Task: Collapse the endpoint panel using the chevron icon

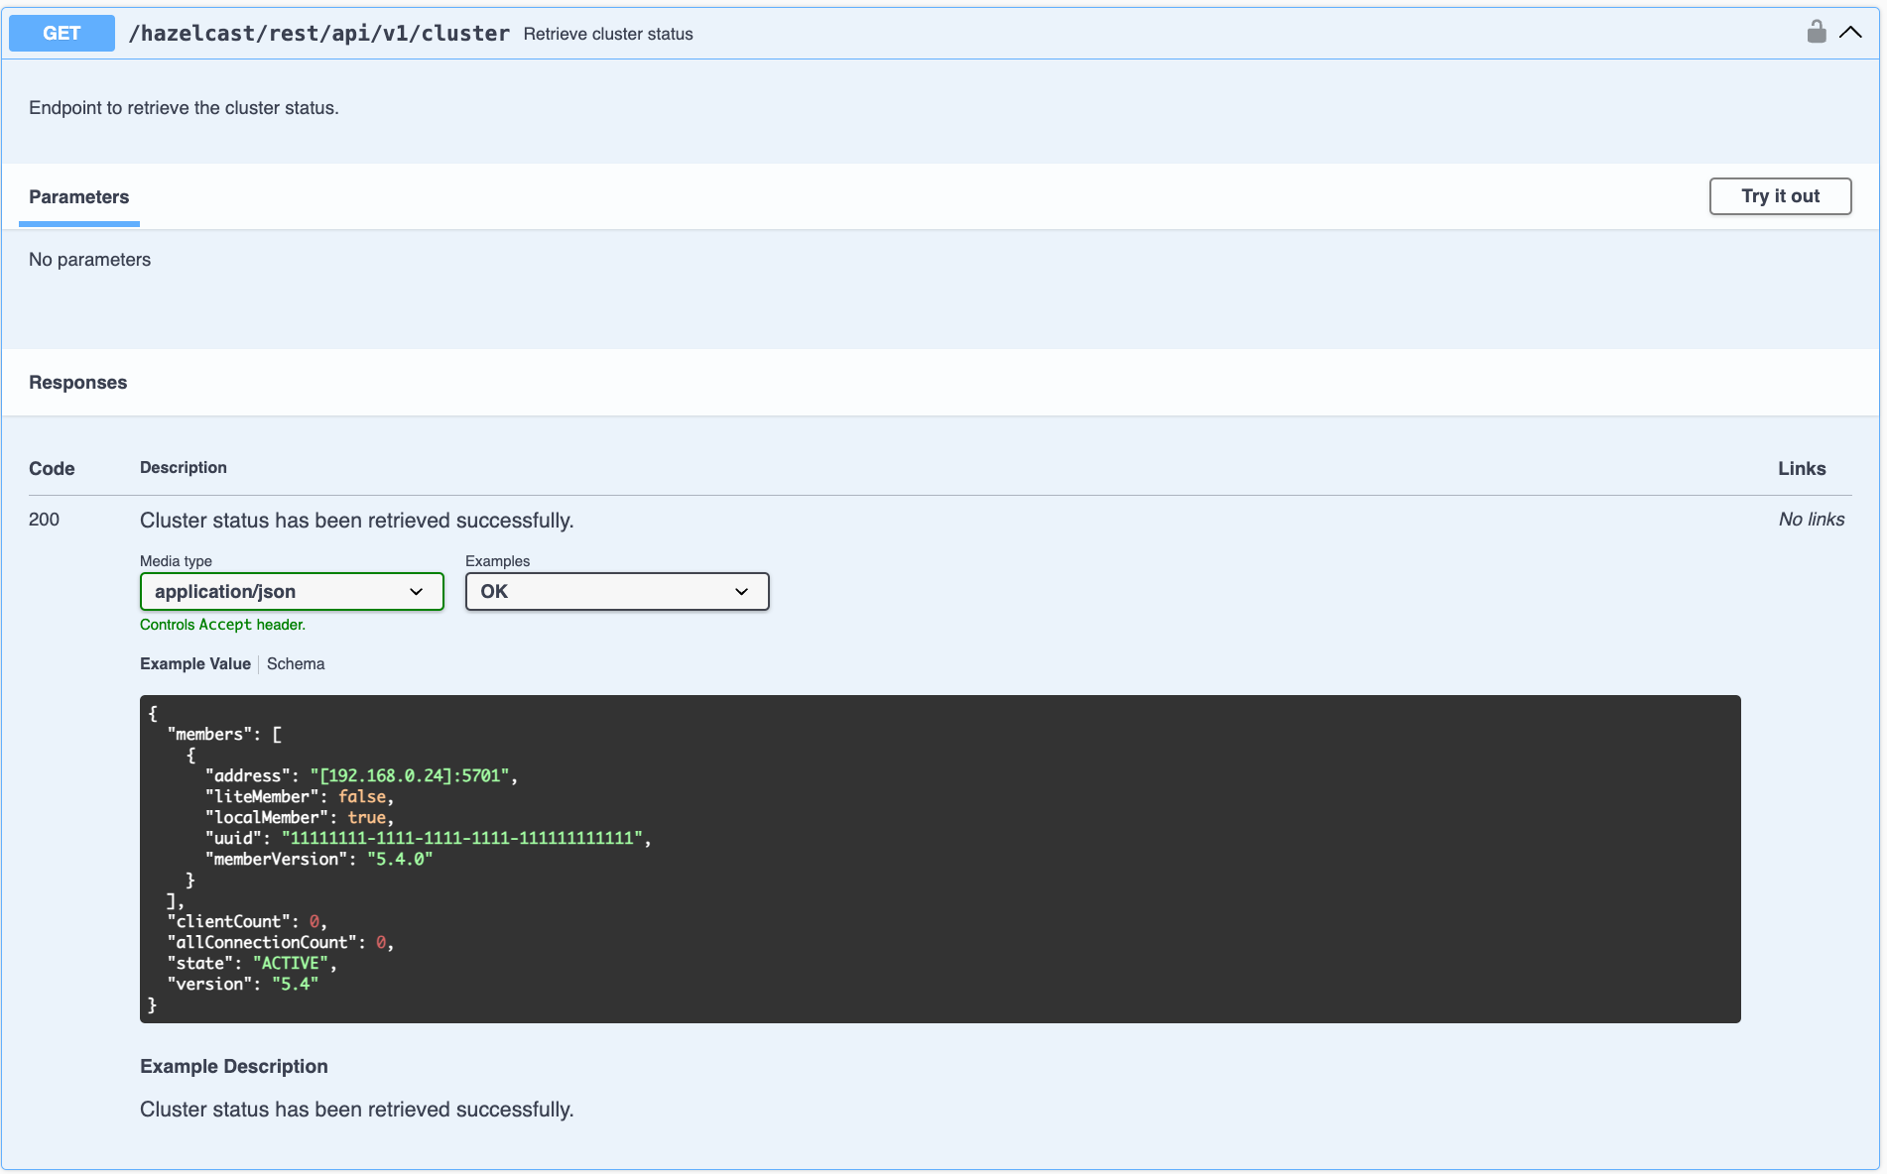Action: [x=1851, y=31]
